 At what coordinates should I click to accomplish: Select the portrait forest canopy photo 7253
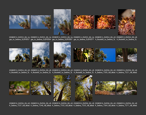click(84, 88)
